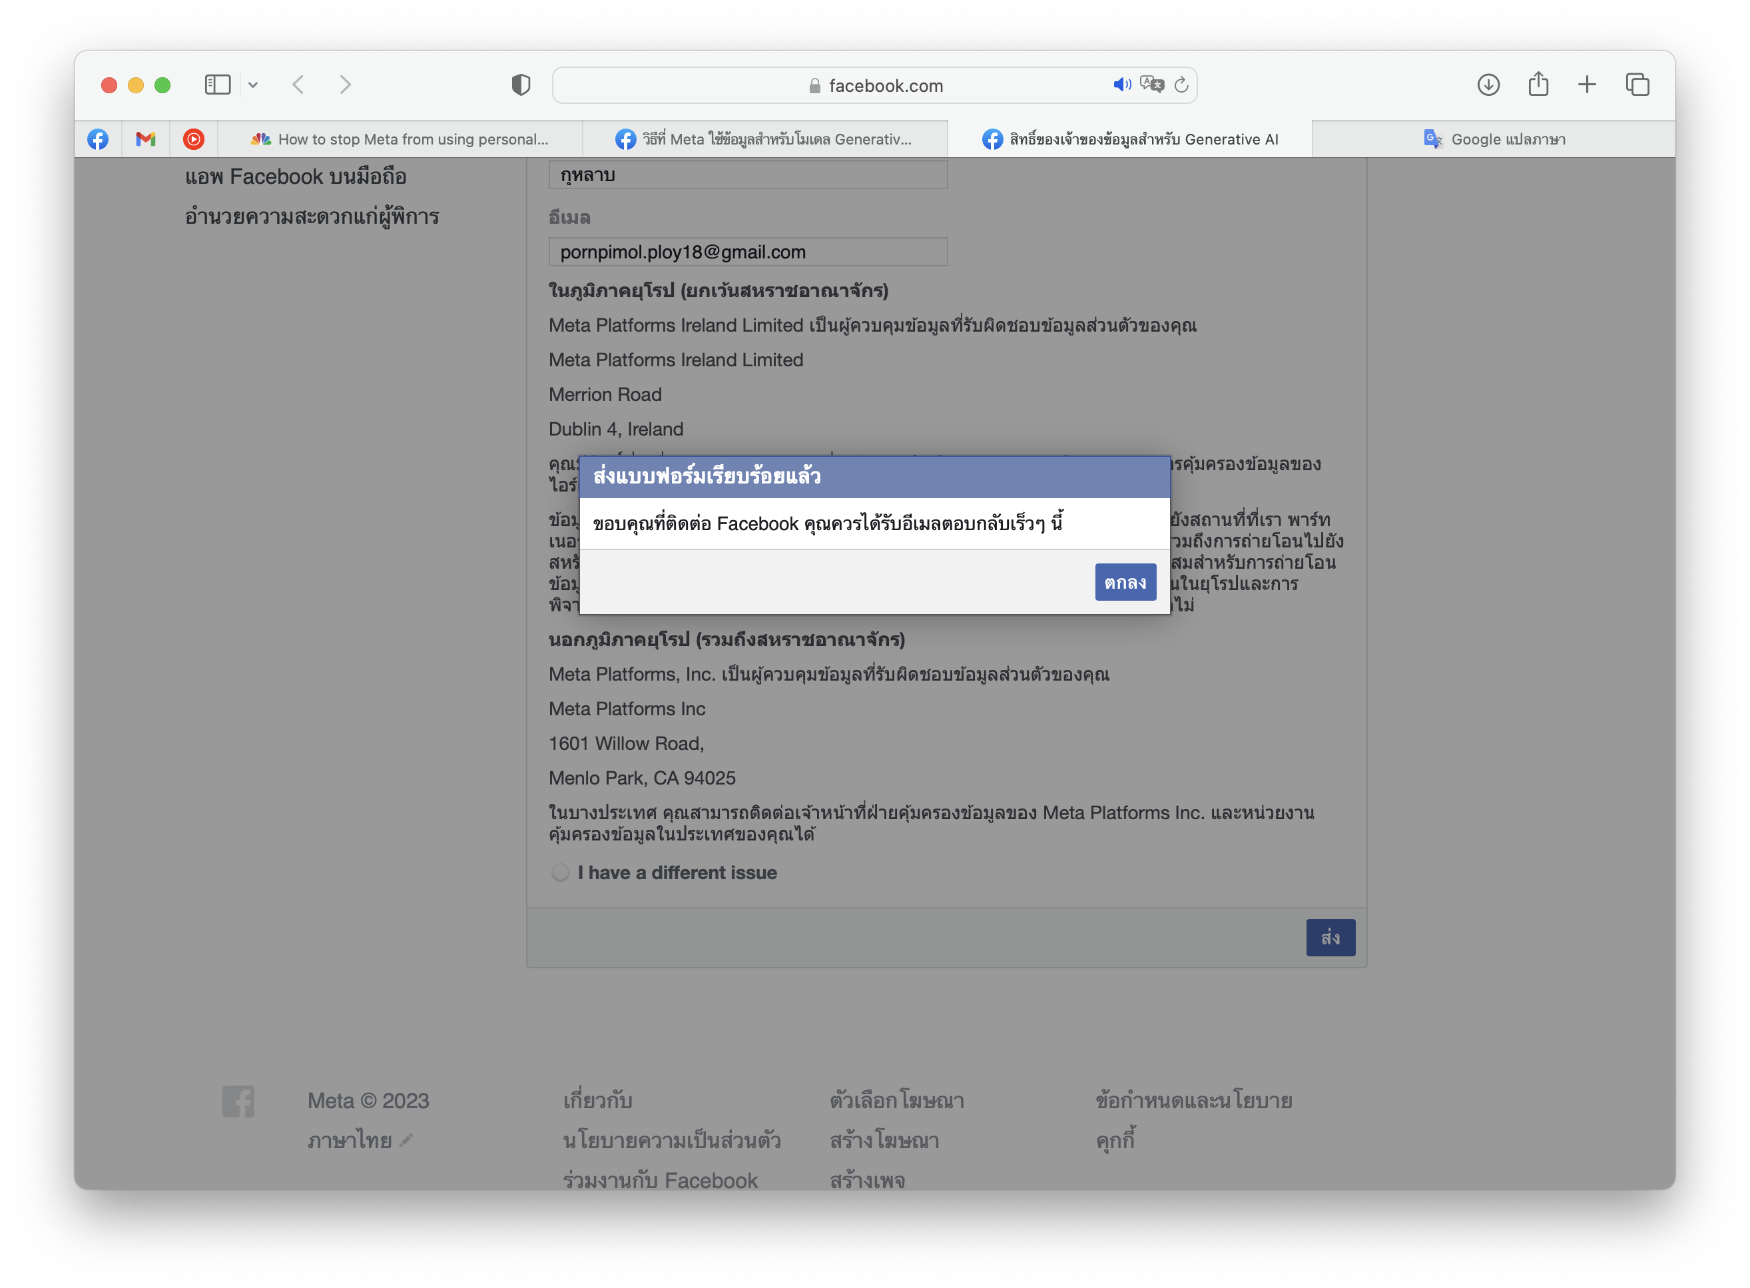Add a new tab with the plus icon
This screenshot has width=1750, height=1288.
point(1587,84)
